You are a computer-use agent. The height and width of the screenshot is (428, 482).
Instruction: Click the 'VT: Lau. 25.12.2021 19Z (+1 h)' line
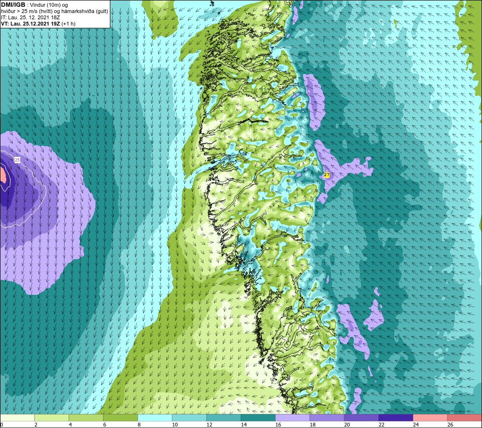[x=38, y=24]
